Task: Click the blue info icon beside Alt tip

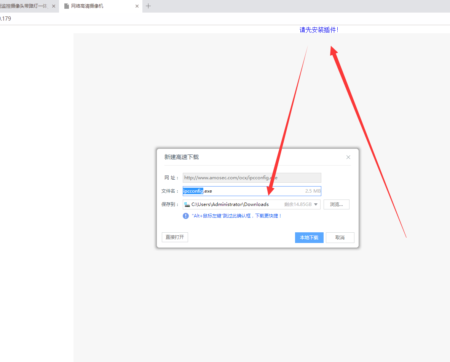Action: tap(186, 216)
